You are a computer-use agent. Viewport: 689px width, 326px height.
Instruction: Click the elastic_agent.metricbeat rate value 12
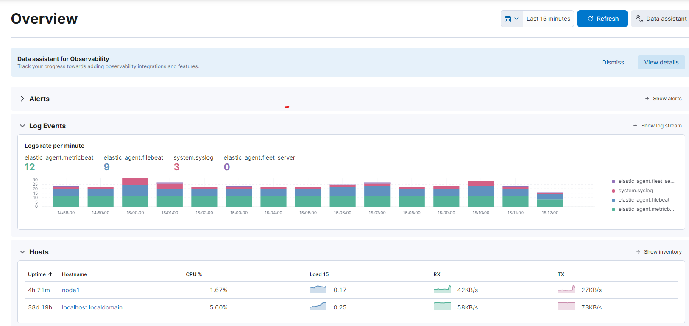[x=30, y=167]
